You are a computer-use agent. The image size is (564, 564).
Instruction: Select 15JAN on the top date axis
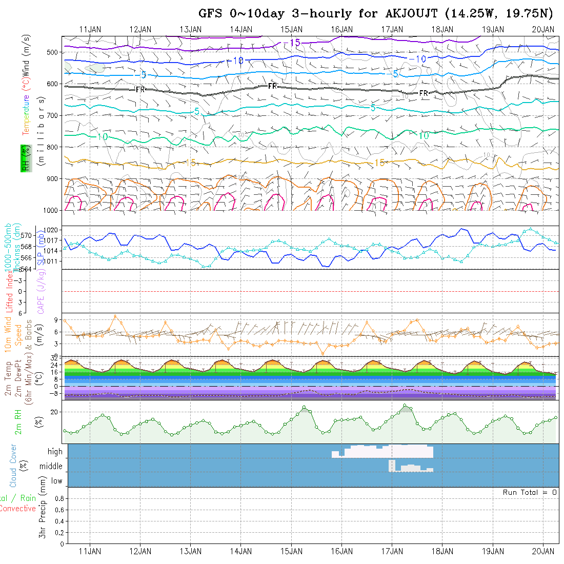tap(291, 29)
